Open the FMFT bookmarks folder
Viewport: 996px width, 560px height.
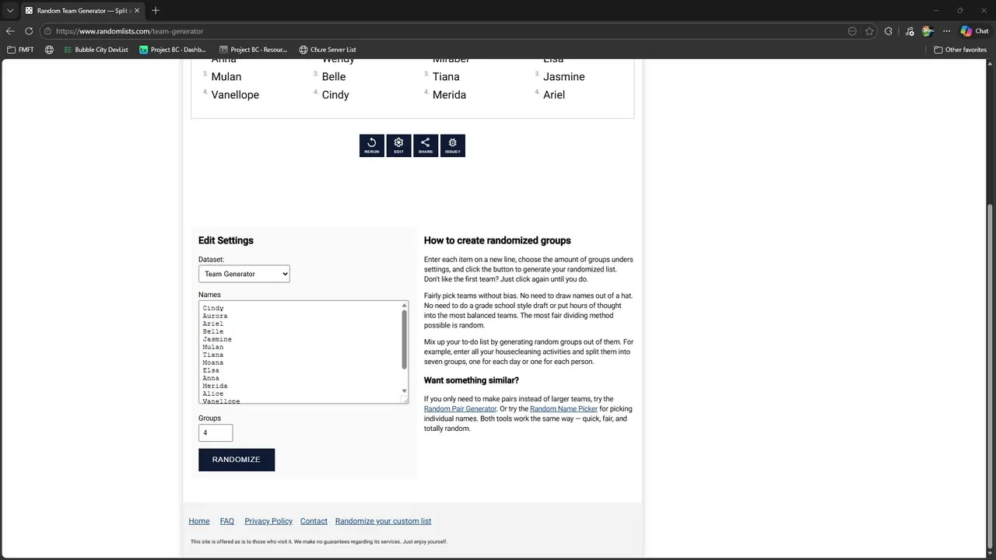[x=20, y=50]
